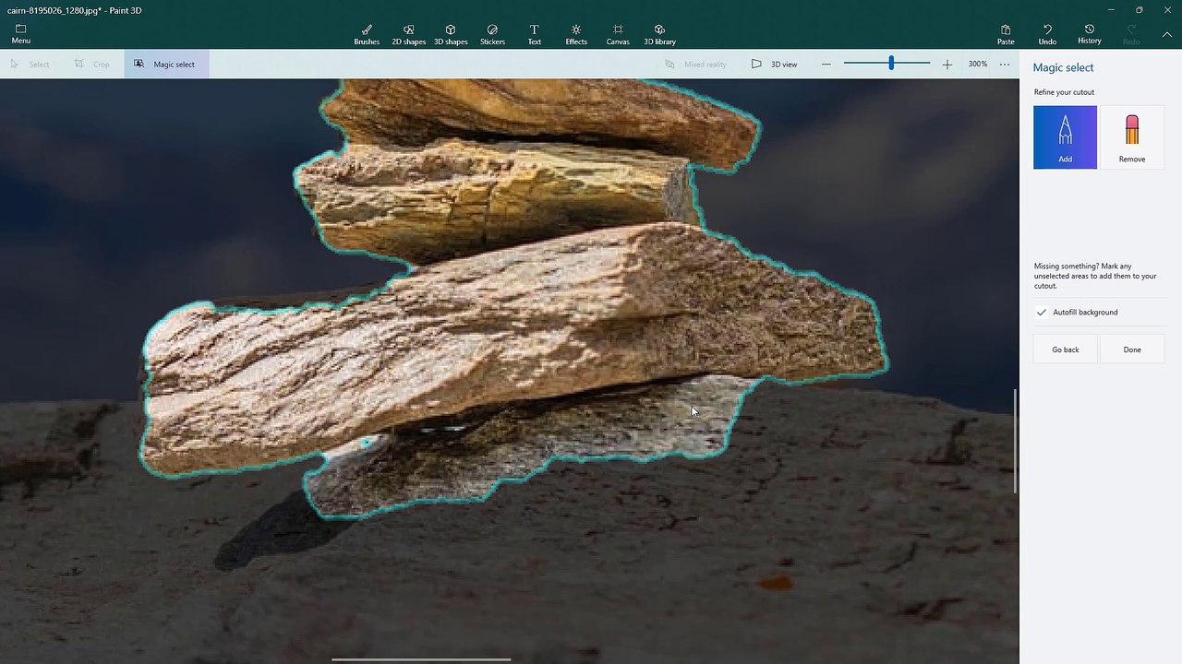Open the Canvas settings
This screenshot has width=1182, height=664.
pyautogui.click(x=618, y=35)
